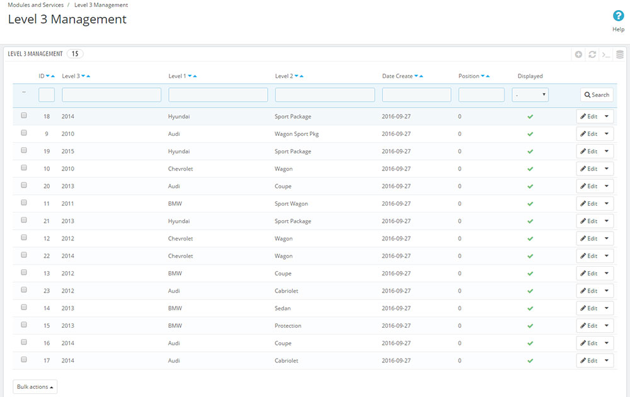
Task: Focus the ID filter field
Action: coord(47,95)
